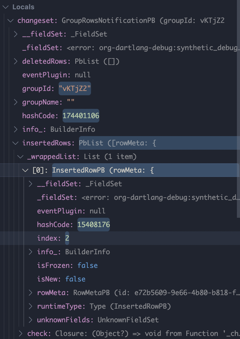Collapse the [0] InsertedRowPB item
The image size is (240, 339).
(x=25, y=170)
